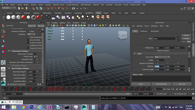
Task: Enable Create IK handle checkbox
Action: pyautogui.click(x=28, y=43)
